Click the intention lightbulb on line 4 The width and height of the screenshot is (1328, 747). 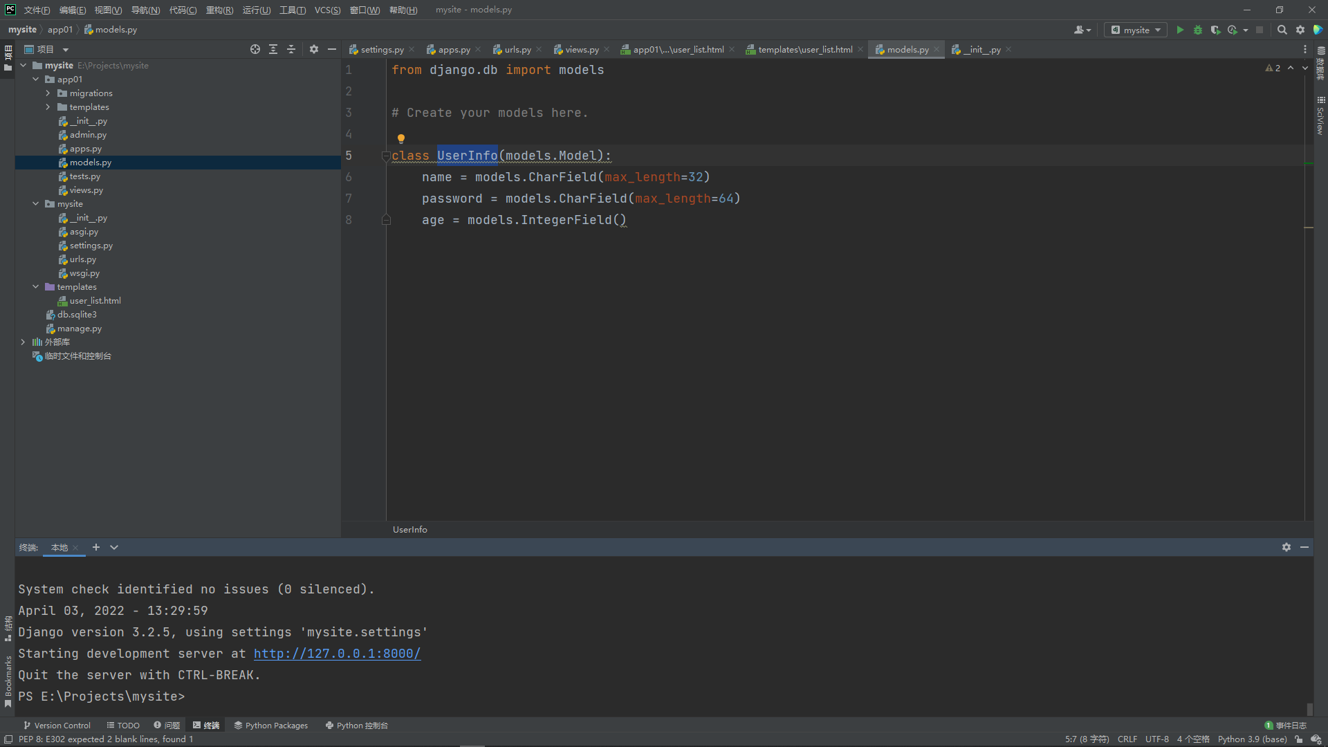(x=401, y=138)
